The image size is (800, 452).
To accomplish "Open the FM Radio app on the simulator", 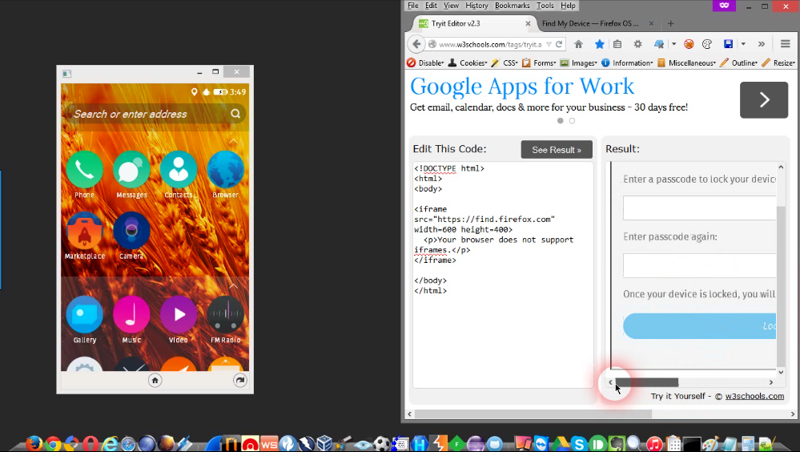I will click(x=226, y=314).
